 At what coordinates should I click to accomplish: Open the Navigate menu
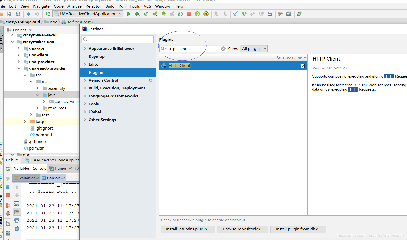click(x=41, y=6)
